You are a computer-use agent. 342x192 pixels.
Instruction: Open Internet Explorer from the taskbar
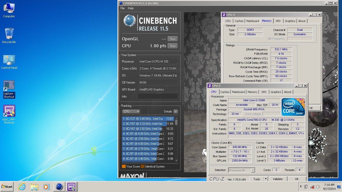pyautogui.click(x=22, y=187)
